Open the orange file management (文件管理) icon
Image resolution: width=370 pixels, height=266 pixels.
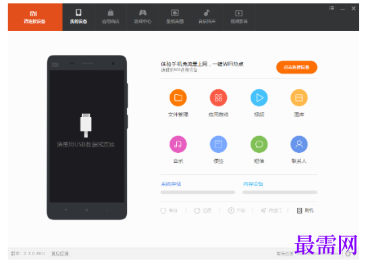coord(178,97)
